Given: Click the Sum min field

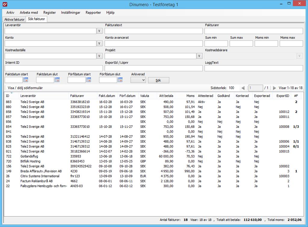Looking at the screenshot, I should pyautogui.click(x=216, y=43).
